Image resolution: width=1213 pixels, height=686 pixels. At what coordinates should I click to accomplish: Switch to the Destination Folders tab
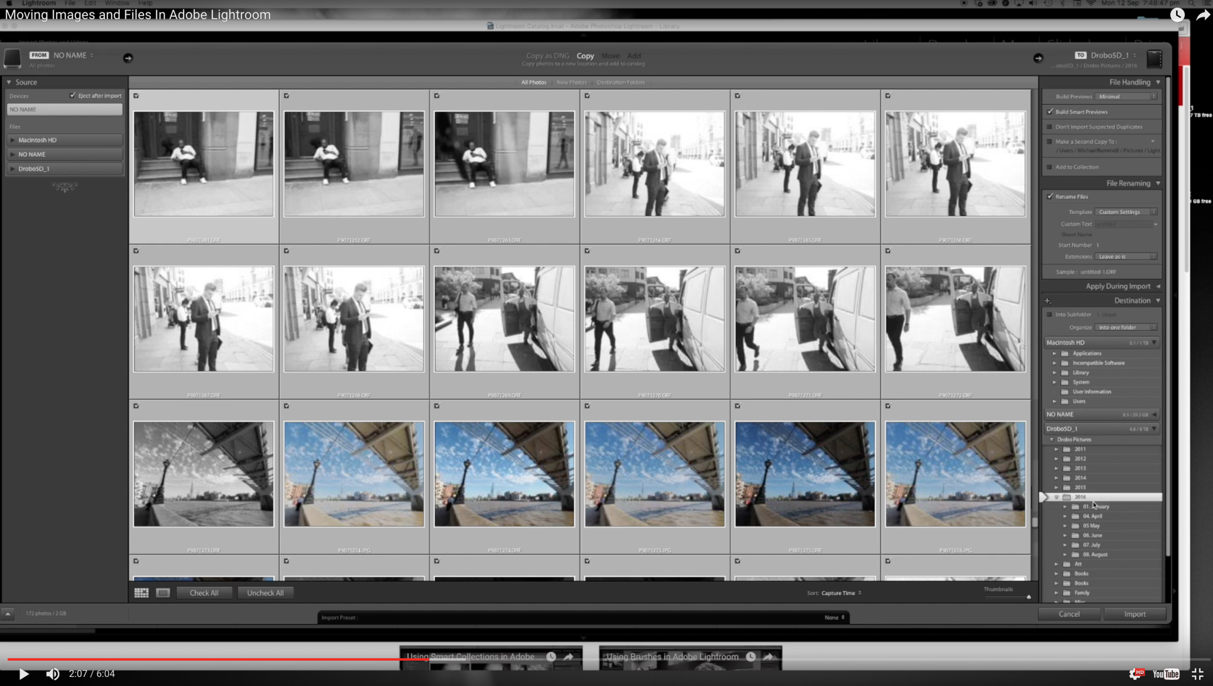pyautogui.click(x=621, y=82)
